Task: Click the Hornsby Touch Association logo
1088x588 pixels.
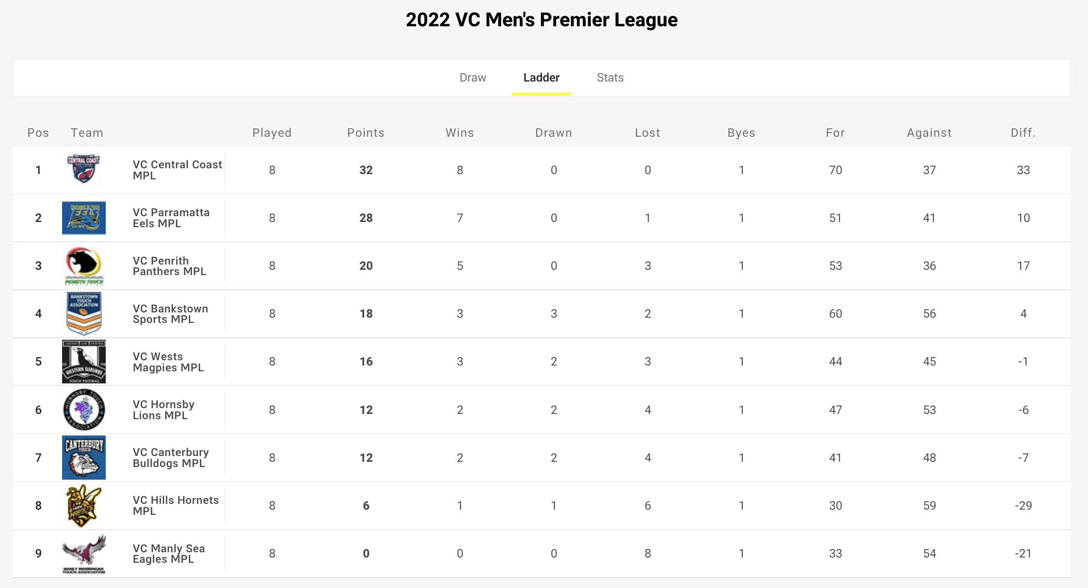Action: pyautogui.click(x=84, y=410)
